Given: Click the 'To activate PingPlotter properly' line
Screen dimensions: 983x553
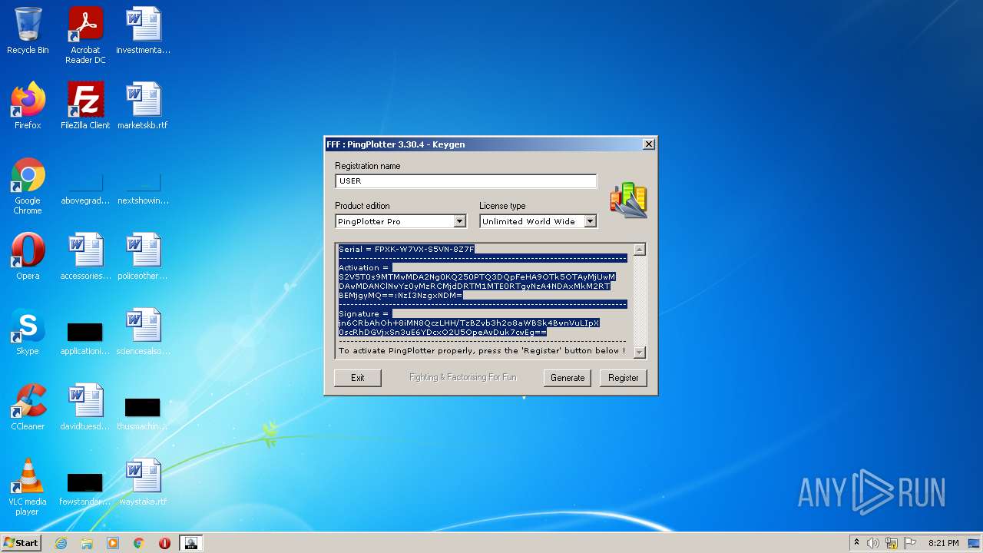Looking at the screenshot, I should pyautogui.click(x=482, y=351).
